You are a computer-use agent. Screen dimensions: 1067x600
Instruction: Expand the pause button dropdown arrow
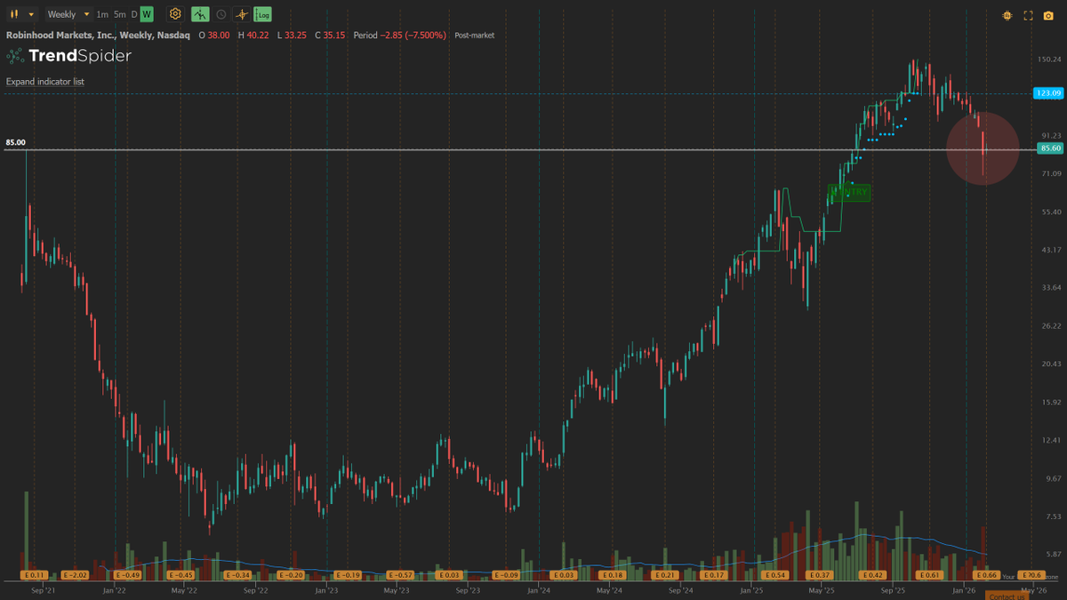(x=30, y=13)
